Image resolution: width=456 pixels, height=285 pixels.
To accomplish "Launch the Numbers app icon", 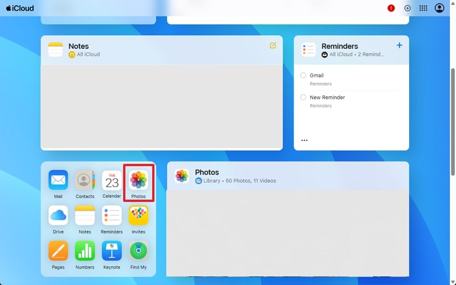I will pos(85,251).
